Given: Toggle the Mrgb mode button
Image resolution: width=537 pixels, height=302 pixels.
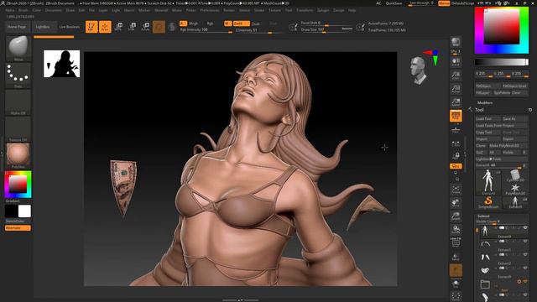Looking at the screenshot, I should coord(194,23).
